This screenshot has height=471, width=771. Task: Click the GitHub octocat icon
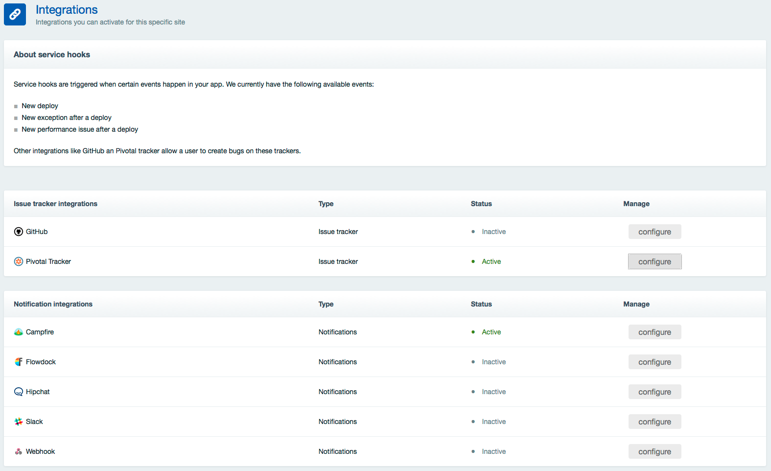click(x=19, y=232)
